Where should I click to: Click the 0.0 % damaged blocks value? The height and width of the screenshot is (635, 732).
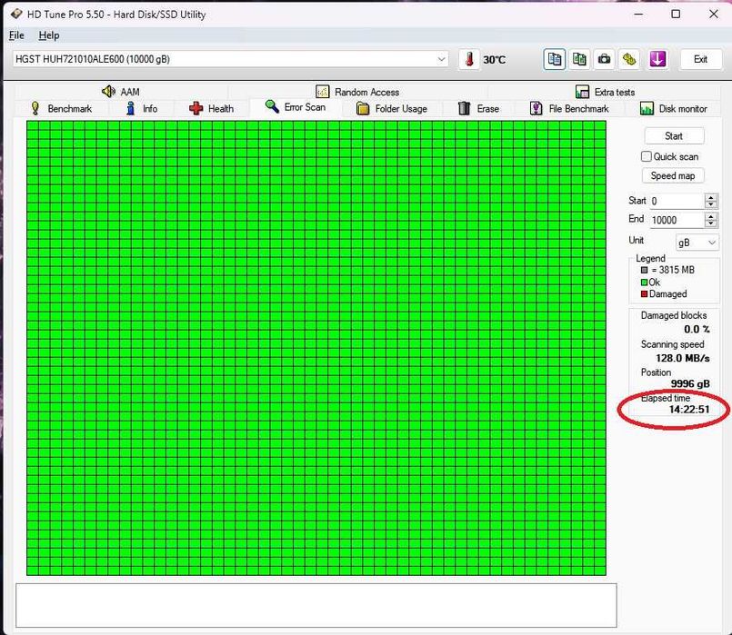click(x=697, y=329)
